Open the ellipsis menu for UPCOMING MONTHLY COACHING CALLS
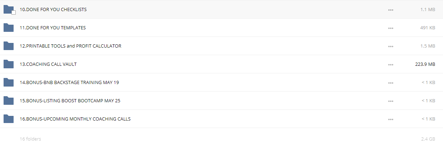 pyautogui.click(x=391, y=119)
